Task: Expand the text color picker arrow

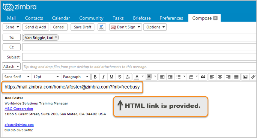Action: point(143,76)
